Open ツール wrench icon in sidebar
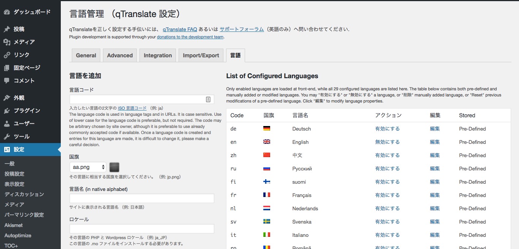 coord(7,136)
